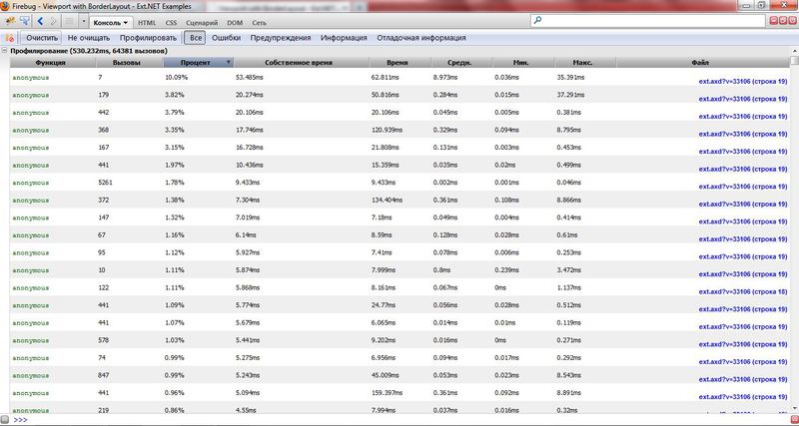Image resolution: width=799 pixels, height=426 pixels.
Task: Click the 37.291ms max value
Action: (x=570, y=95)
